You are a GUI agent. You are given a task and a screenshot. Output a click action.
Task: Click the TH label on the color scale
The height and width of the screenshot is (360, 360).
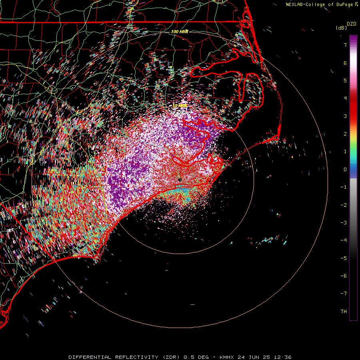click(x=344, y=312)
